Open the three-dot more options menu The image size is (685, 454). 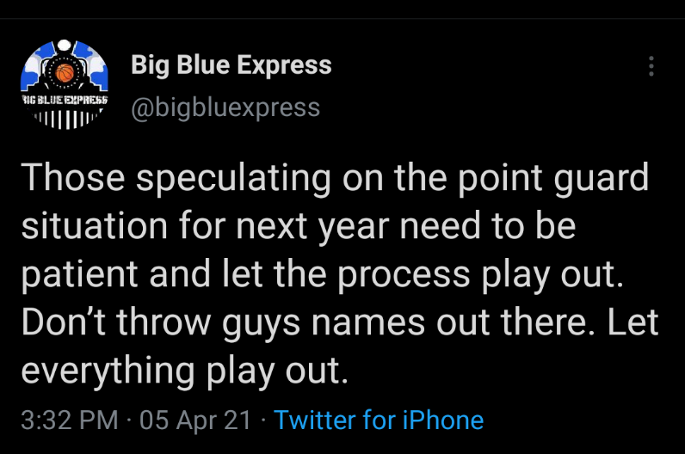point(651,66)
